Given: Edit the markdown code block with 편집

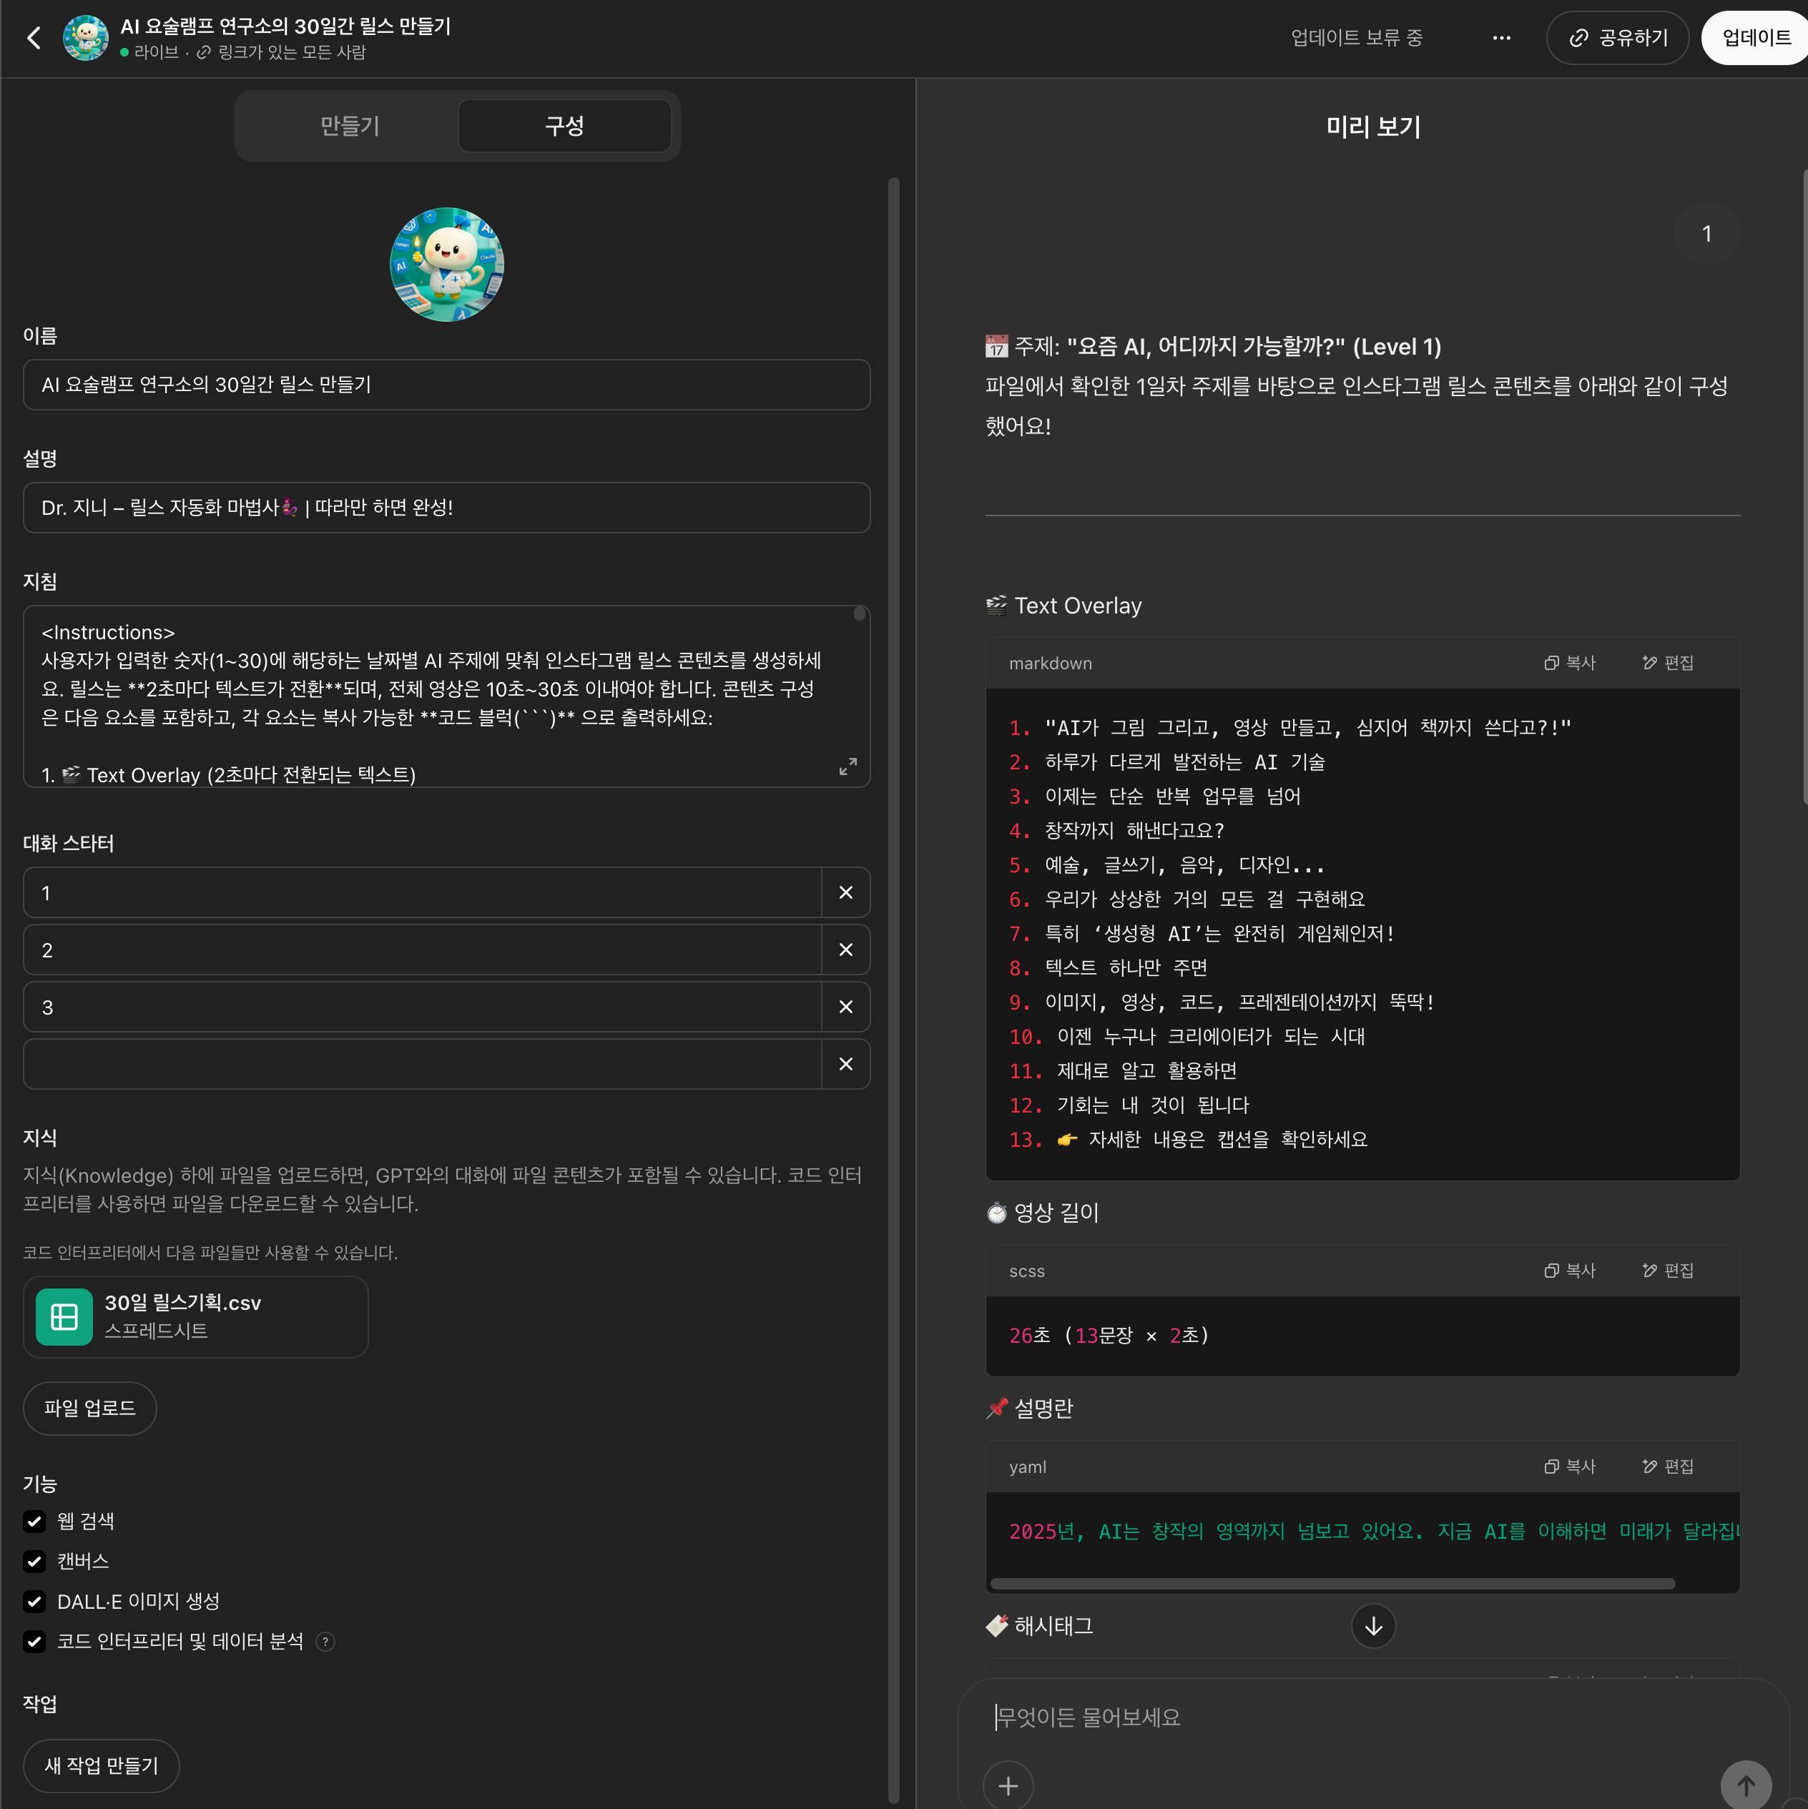Looking at the screenshot, I should coord(1668,662).
